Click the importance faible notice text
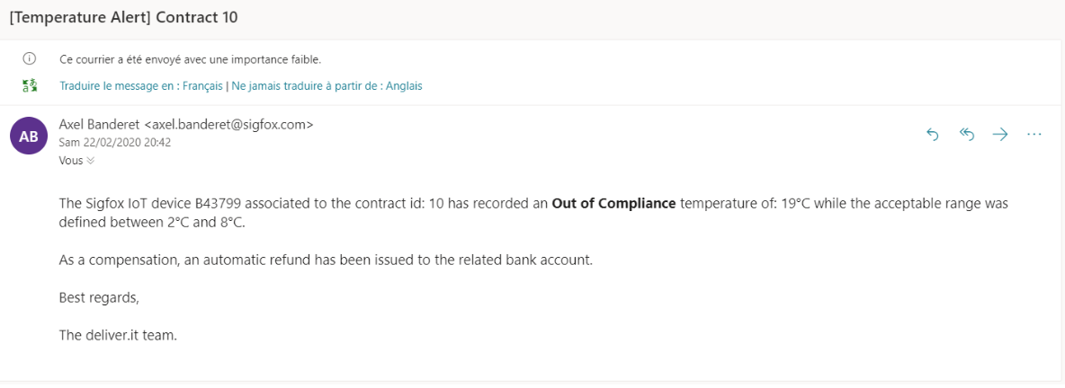 click(191, 59)
